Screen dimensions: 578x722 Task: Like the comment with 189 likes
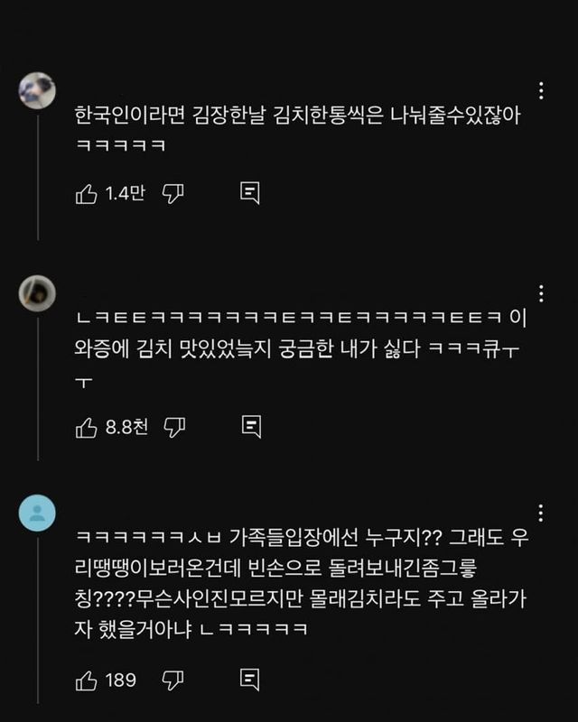[x=87, y=679]
